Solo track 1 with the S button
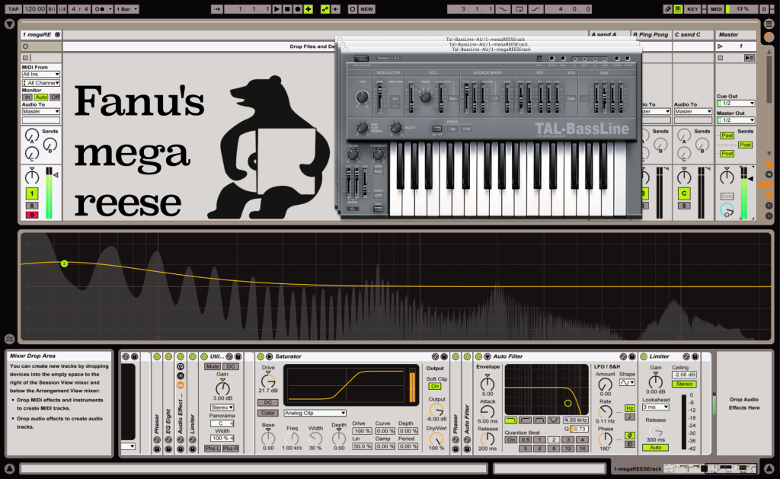The width and height of the screenshot is (780, 479). click(x=32, y=206)
